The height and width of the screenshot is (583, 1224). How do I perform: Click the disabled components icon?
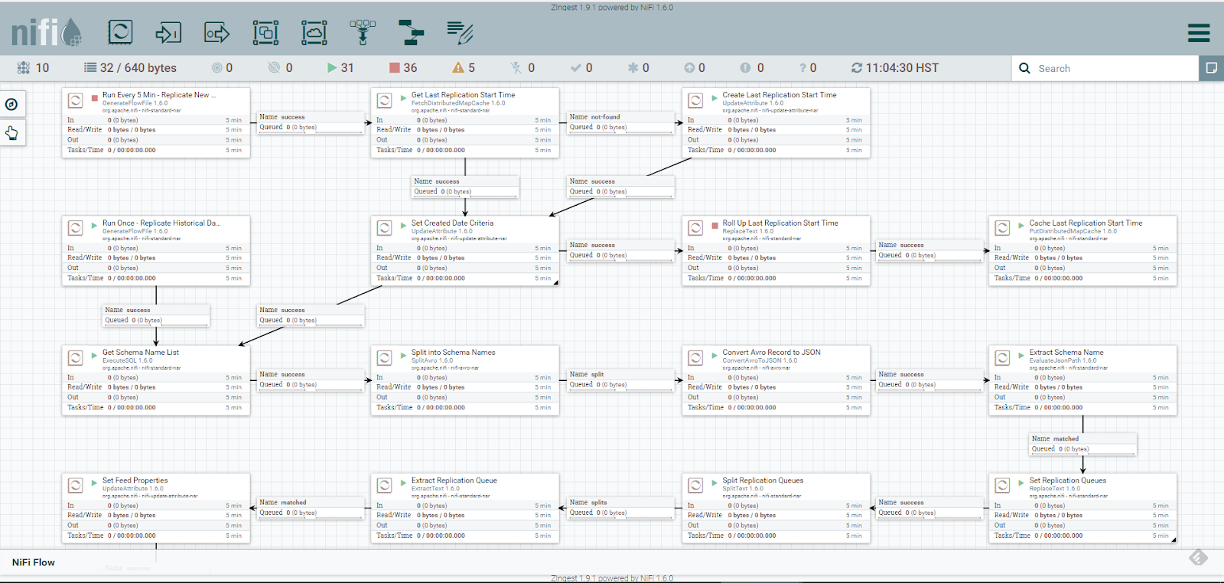tap(516, 68)
